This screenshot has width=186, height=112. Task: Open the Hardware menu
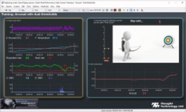pos(45,6)
